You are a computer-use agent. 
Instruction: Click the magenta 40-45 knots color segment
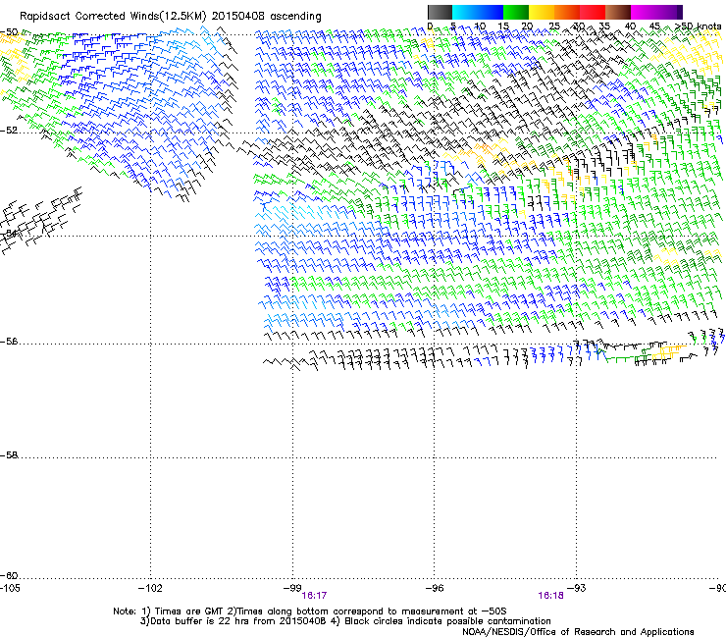pos(644,12)
